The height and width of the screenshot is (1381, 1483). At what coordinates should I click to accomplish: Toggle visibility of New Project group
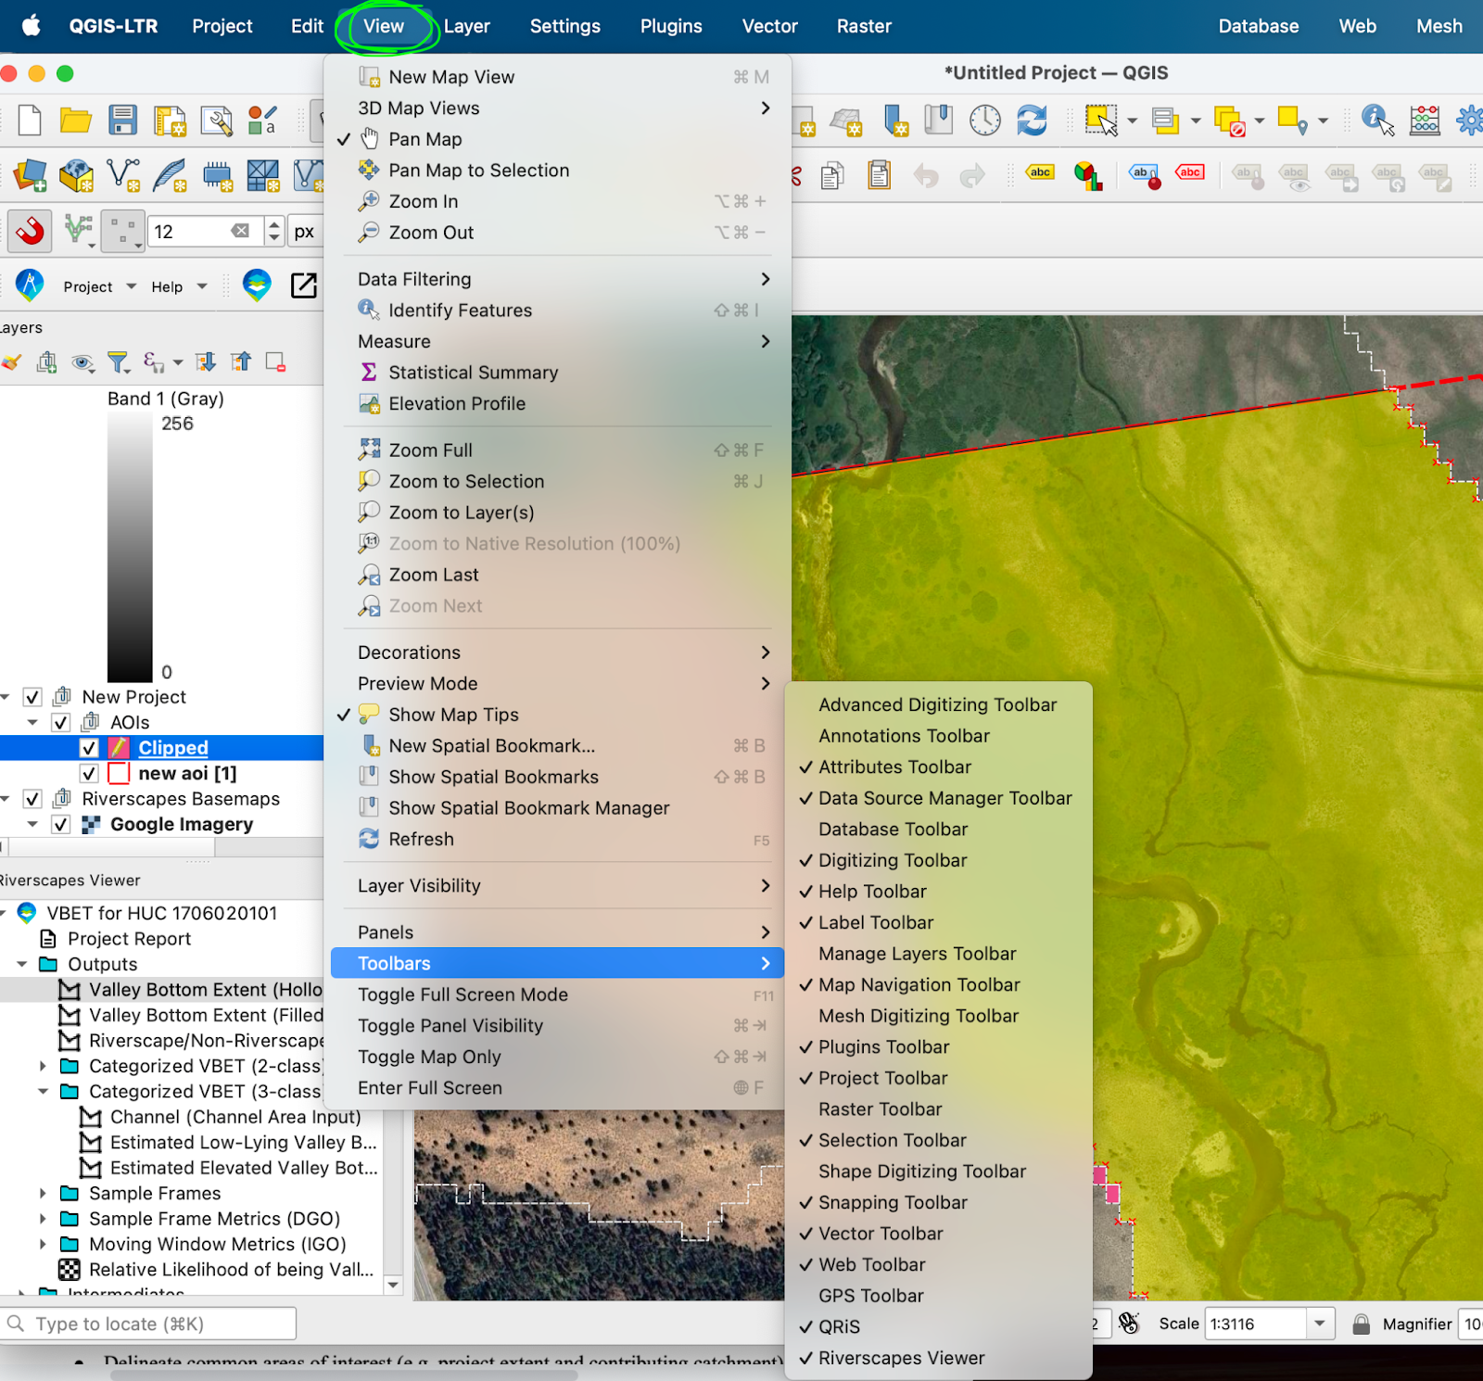[x=32, y=697]
